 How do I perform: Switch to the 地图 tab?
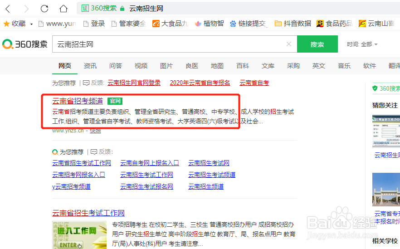pyautogui.click(x=217, y=66)
